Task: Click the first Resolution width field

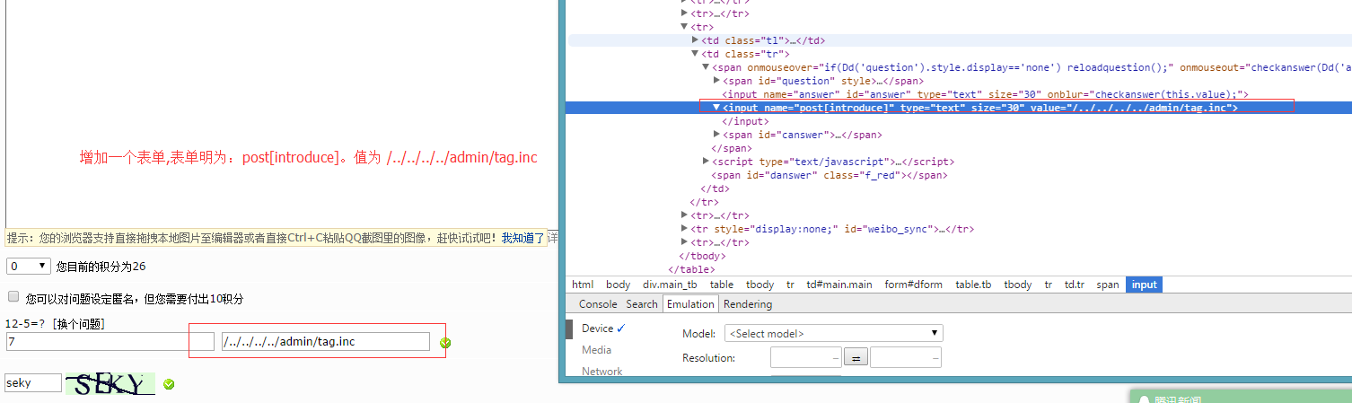Action: tap(805, 358)
